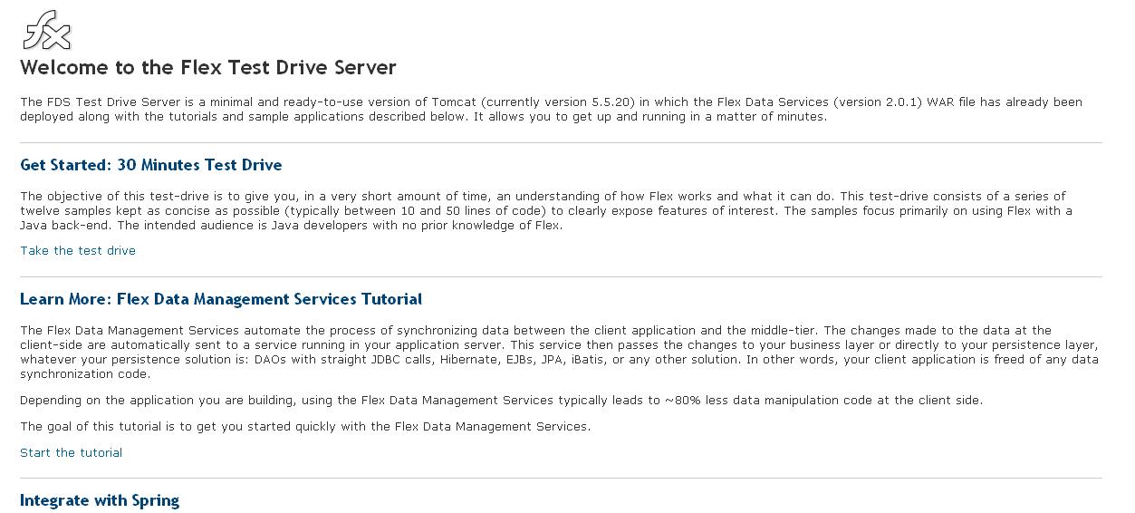
Task: Select the Get Started: 30 Minutes Test Drive heading
Action: [x=151, y=165]
